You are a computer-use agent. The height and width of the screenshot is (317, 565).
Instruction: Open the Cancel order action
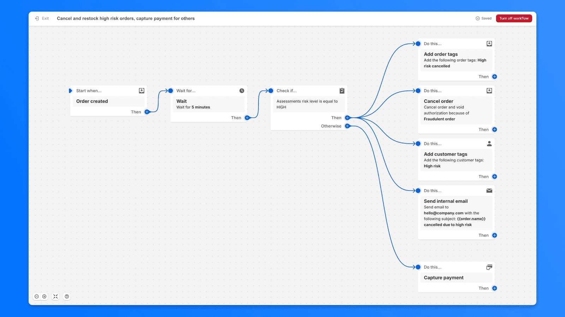point(456,110)
